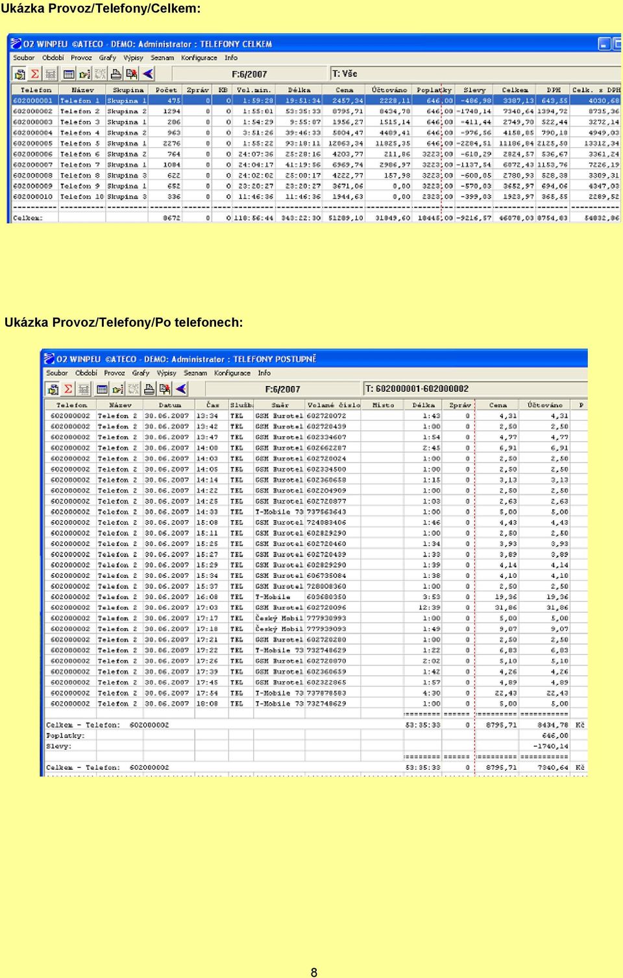Click the greyed dotted icon beside printer in Telefony Postupně
The height and width of the screenshot is (978, 623).
(133, 389)
